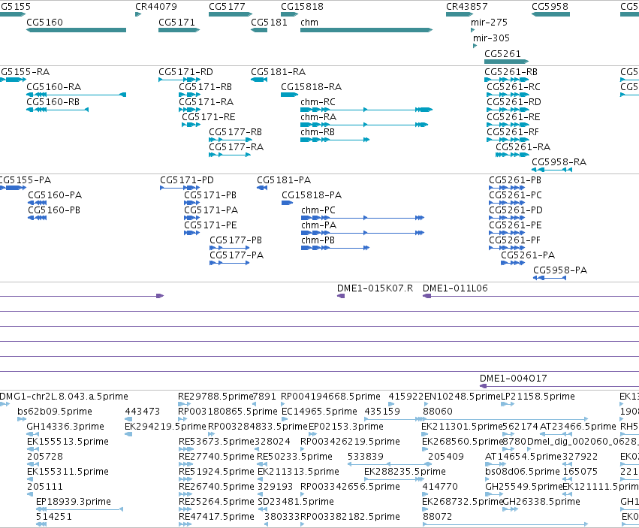This screenshot has width=639, height=528.
Task: Click the chm-PC protein feature
Action: tap(363, 218)
